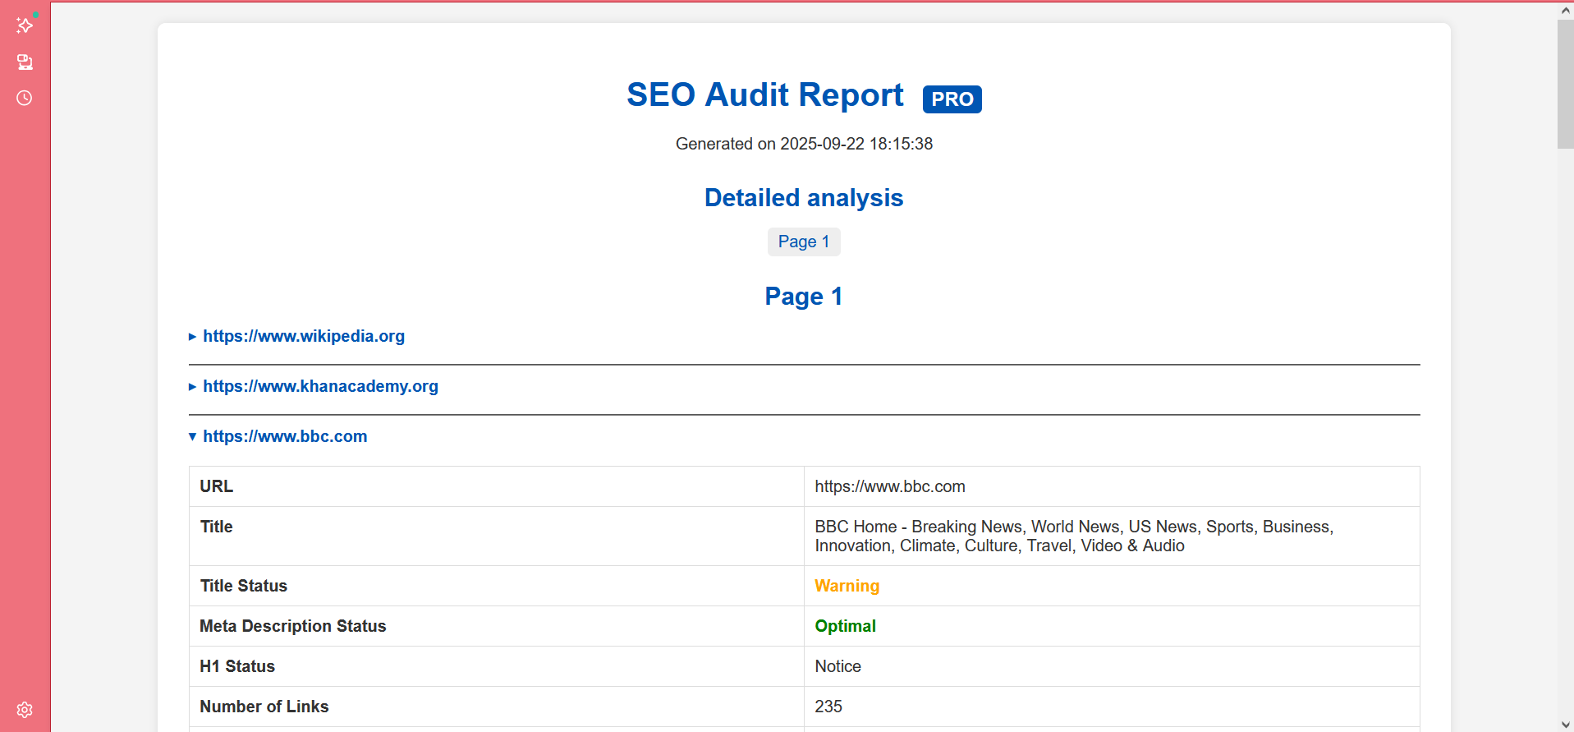
Task: Click the PRO badge beside the title
Action: [952, 99]
